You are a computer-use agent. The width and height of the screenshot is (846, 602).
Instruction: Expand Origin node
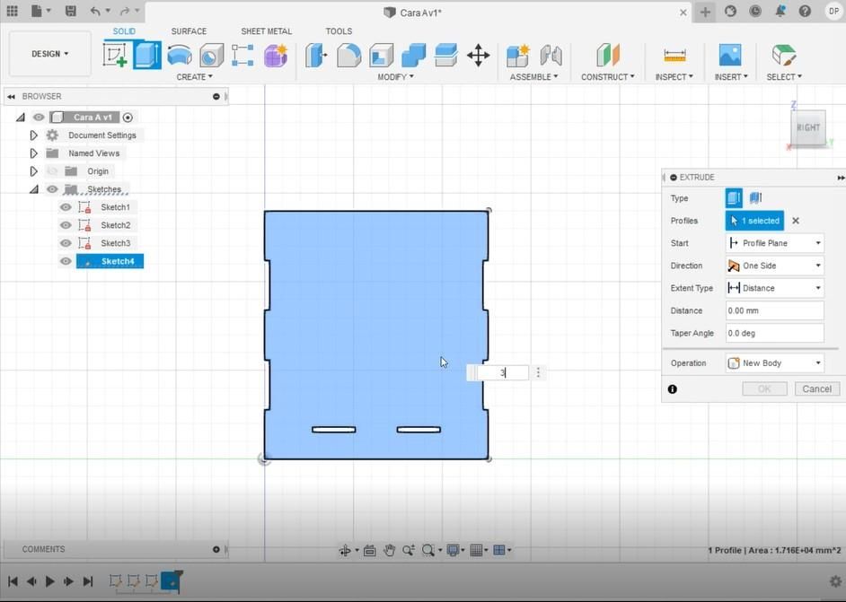(x=33, y=171)
